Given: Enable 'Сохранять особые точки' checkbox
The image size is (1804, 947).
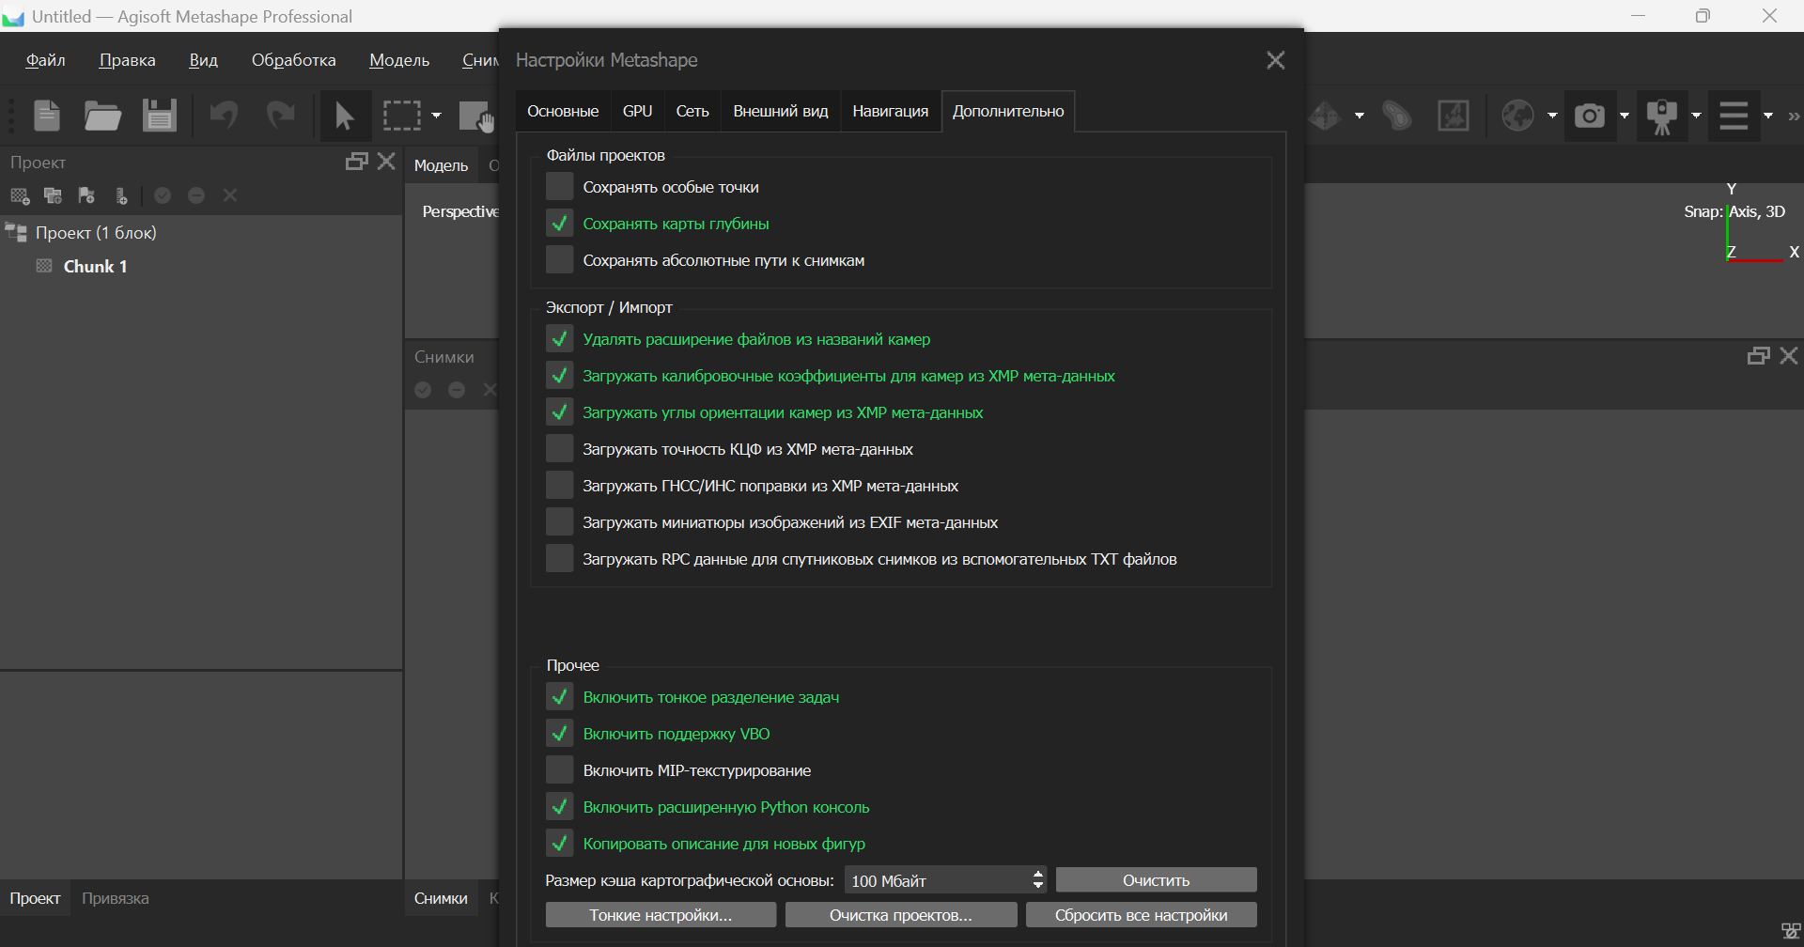Looking at the screenshot, I should [x=560, y=187].
